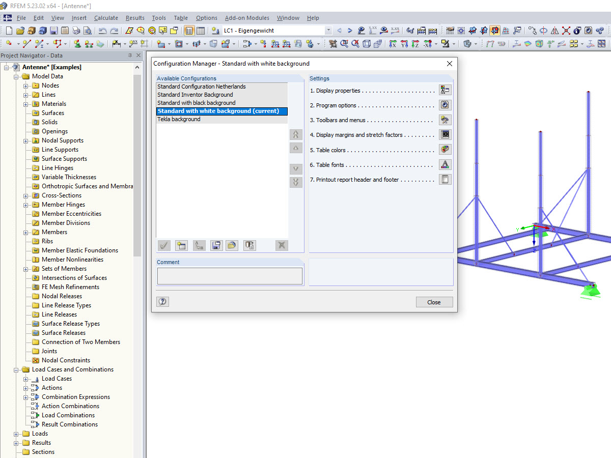Select Load Combinations tree item
Screen dimensions: 611x458
[x=68, y=415]
